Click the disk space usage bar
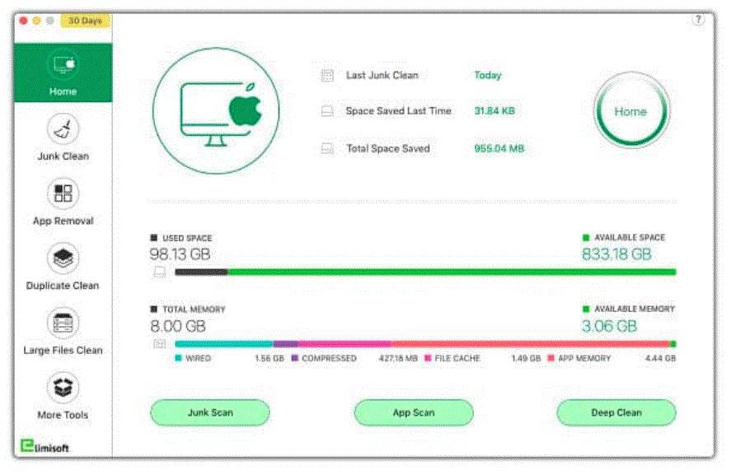This screenshot has height=475, width=731. point(425,272)
